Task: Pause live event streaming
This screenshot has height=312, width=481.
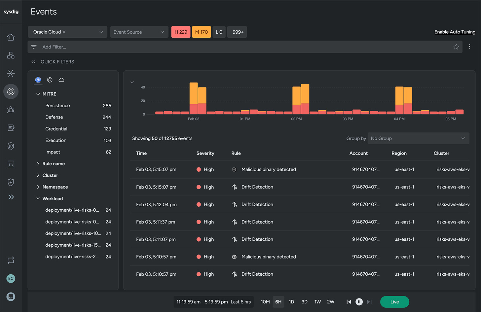Action: tap(359, 301)
